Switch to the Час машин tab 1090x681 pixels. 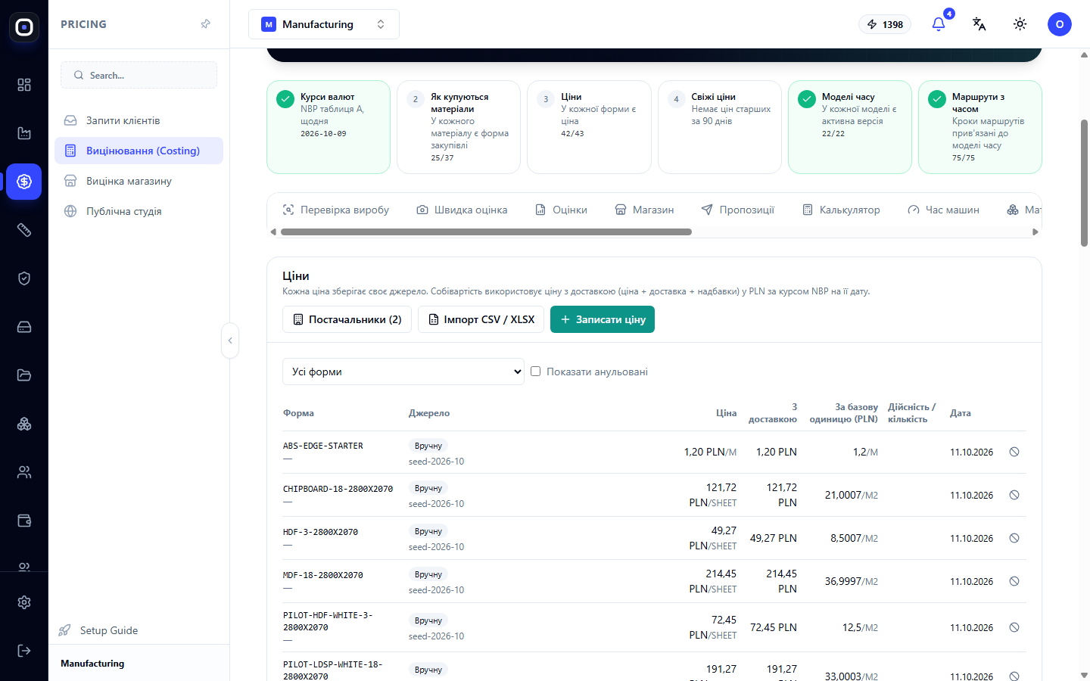(944, 210)
